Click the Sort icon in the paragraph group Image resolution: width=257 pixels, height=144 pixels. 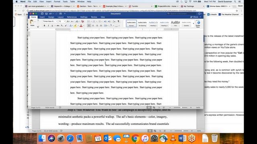tap(114, 21)
